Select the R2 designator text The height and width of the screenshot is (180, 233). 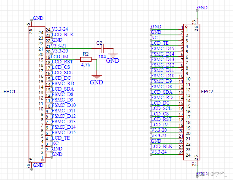tap(86, 54)
